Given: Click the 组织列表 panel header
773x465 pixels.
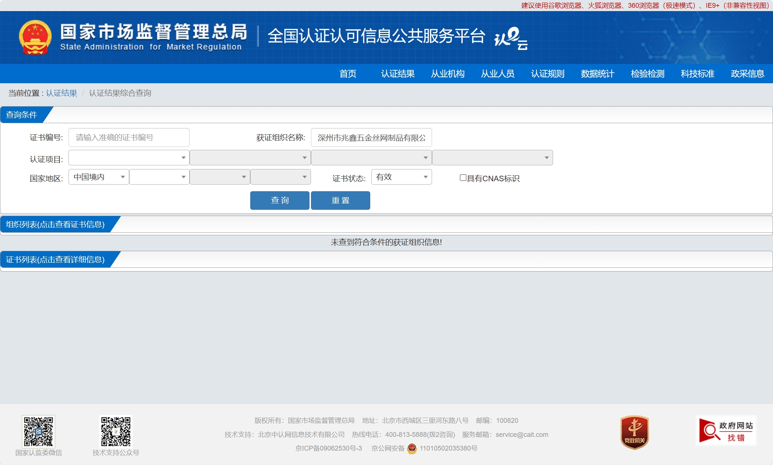Looking at the screenshot, I should [56, 224].
